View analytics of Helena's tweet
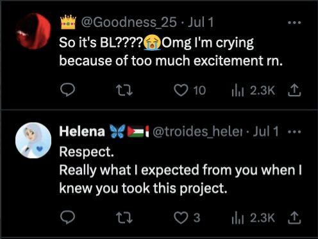The width and height of the screenshot is (318, 239). pos(253,218)
